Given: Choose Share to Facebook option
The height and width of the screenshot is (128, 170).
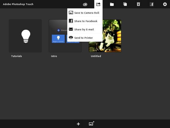Looking at the screenshot, I should 85,21.
